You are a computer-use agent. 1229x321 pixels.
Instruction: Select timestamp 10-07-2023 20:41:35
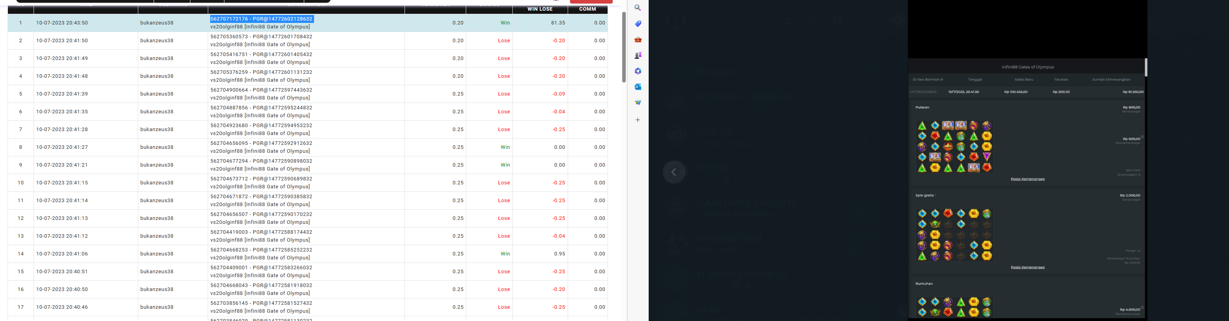(x=62, y=112)
